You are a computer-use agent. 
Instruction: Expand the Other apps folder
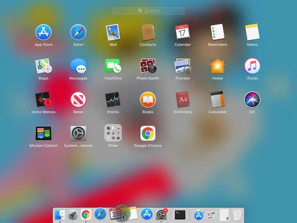click(x=113, y=133)
